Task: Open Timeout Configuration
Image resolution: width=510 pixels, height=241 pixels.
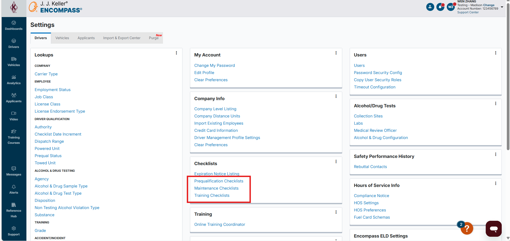Action: [x=374, y=87]
